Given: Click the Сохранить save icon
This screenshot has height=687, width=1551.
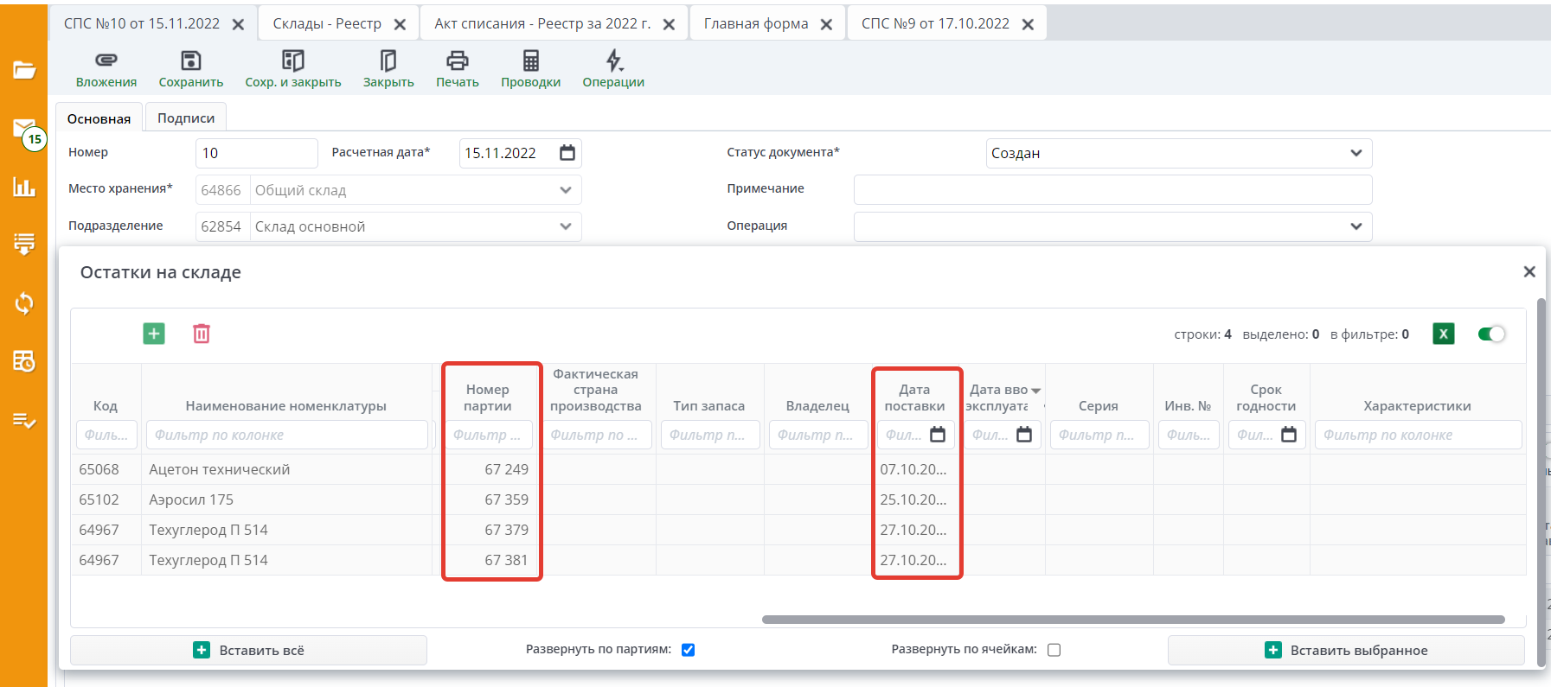Looking at the screenshot, I should tap(190, 60).
